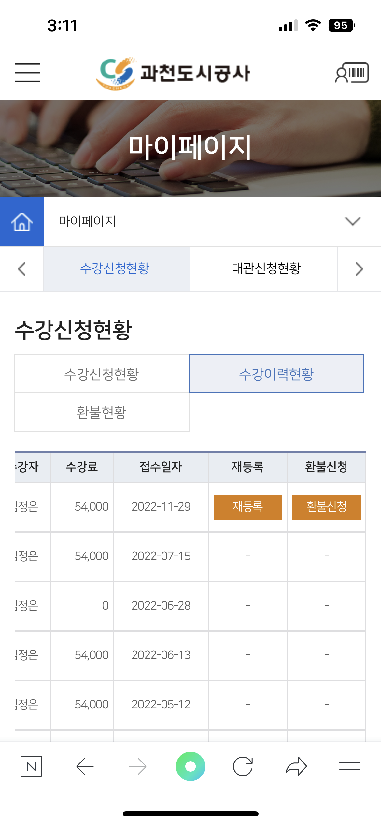
Task: Open Naver home N icon
Action: click(31, 766)
